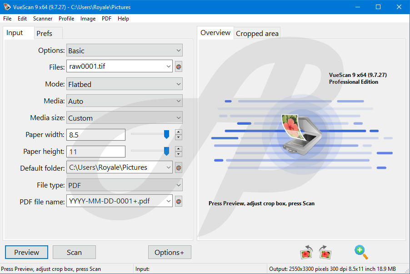This screenshot has height=274, width=410.
Task: Open the Image menu
Action: click(x=88, y=19)
